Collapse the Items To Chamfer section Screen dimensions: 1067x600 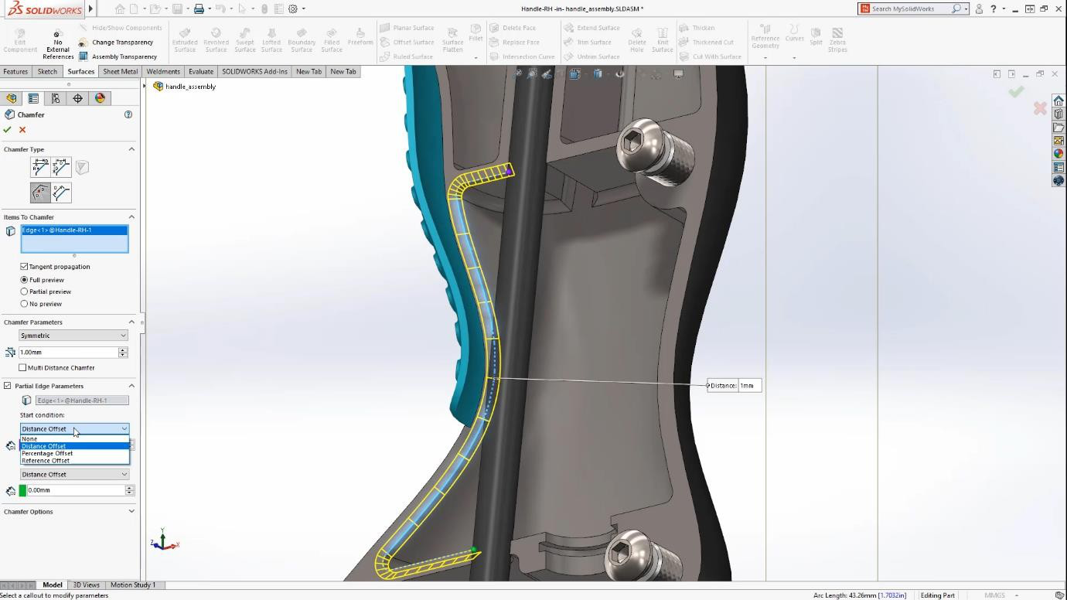click(131, 216)
